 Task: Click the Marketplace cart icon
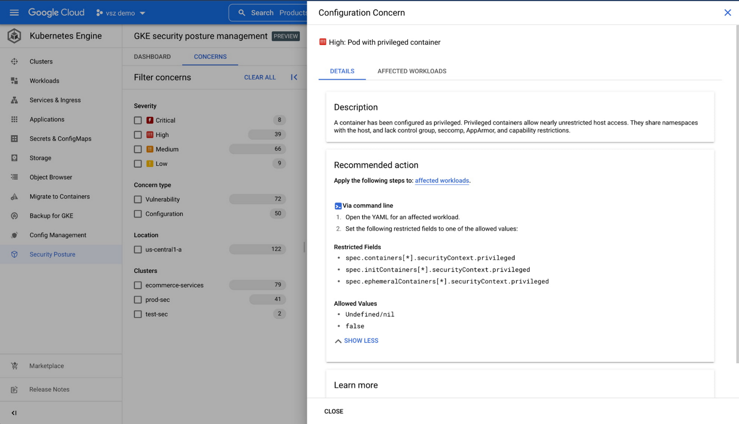pyautogui.click(x=14, y=366)
